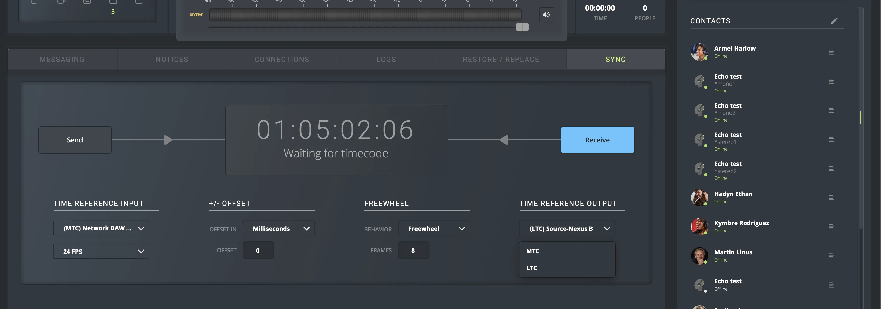Click the headset avatar of offline Echo test

699,285
